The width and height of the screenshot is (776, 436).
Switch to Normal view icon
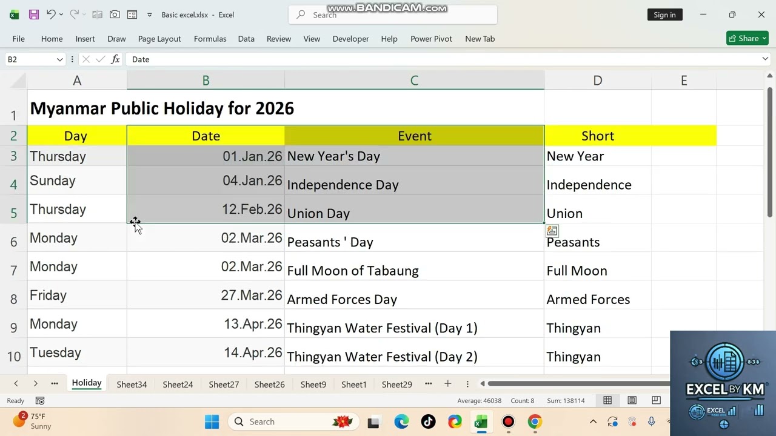pyautogui.click(x=607, y=400)
